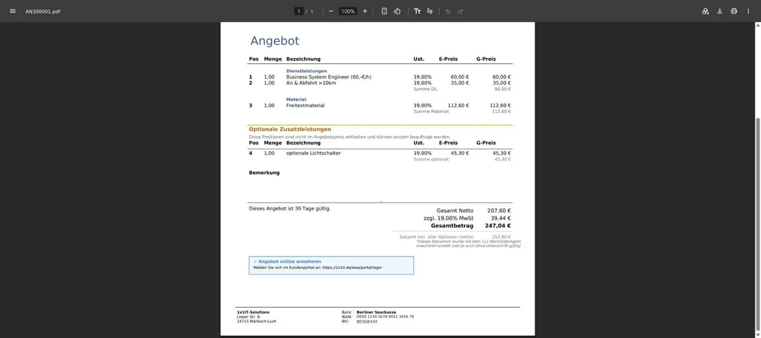The image size is (761, 338).
Task: Click the 207,60 € net total value
Action: [x=498, y=211]
